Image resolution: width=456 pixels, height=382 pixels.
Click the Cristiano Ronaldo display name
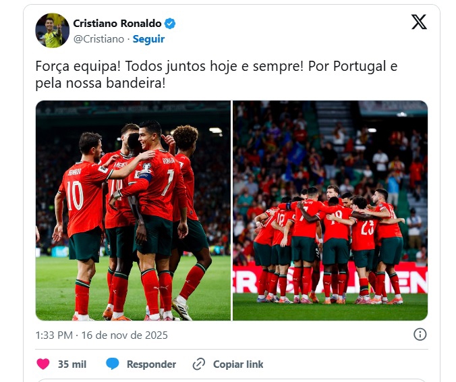[117, 23]
